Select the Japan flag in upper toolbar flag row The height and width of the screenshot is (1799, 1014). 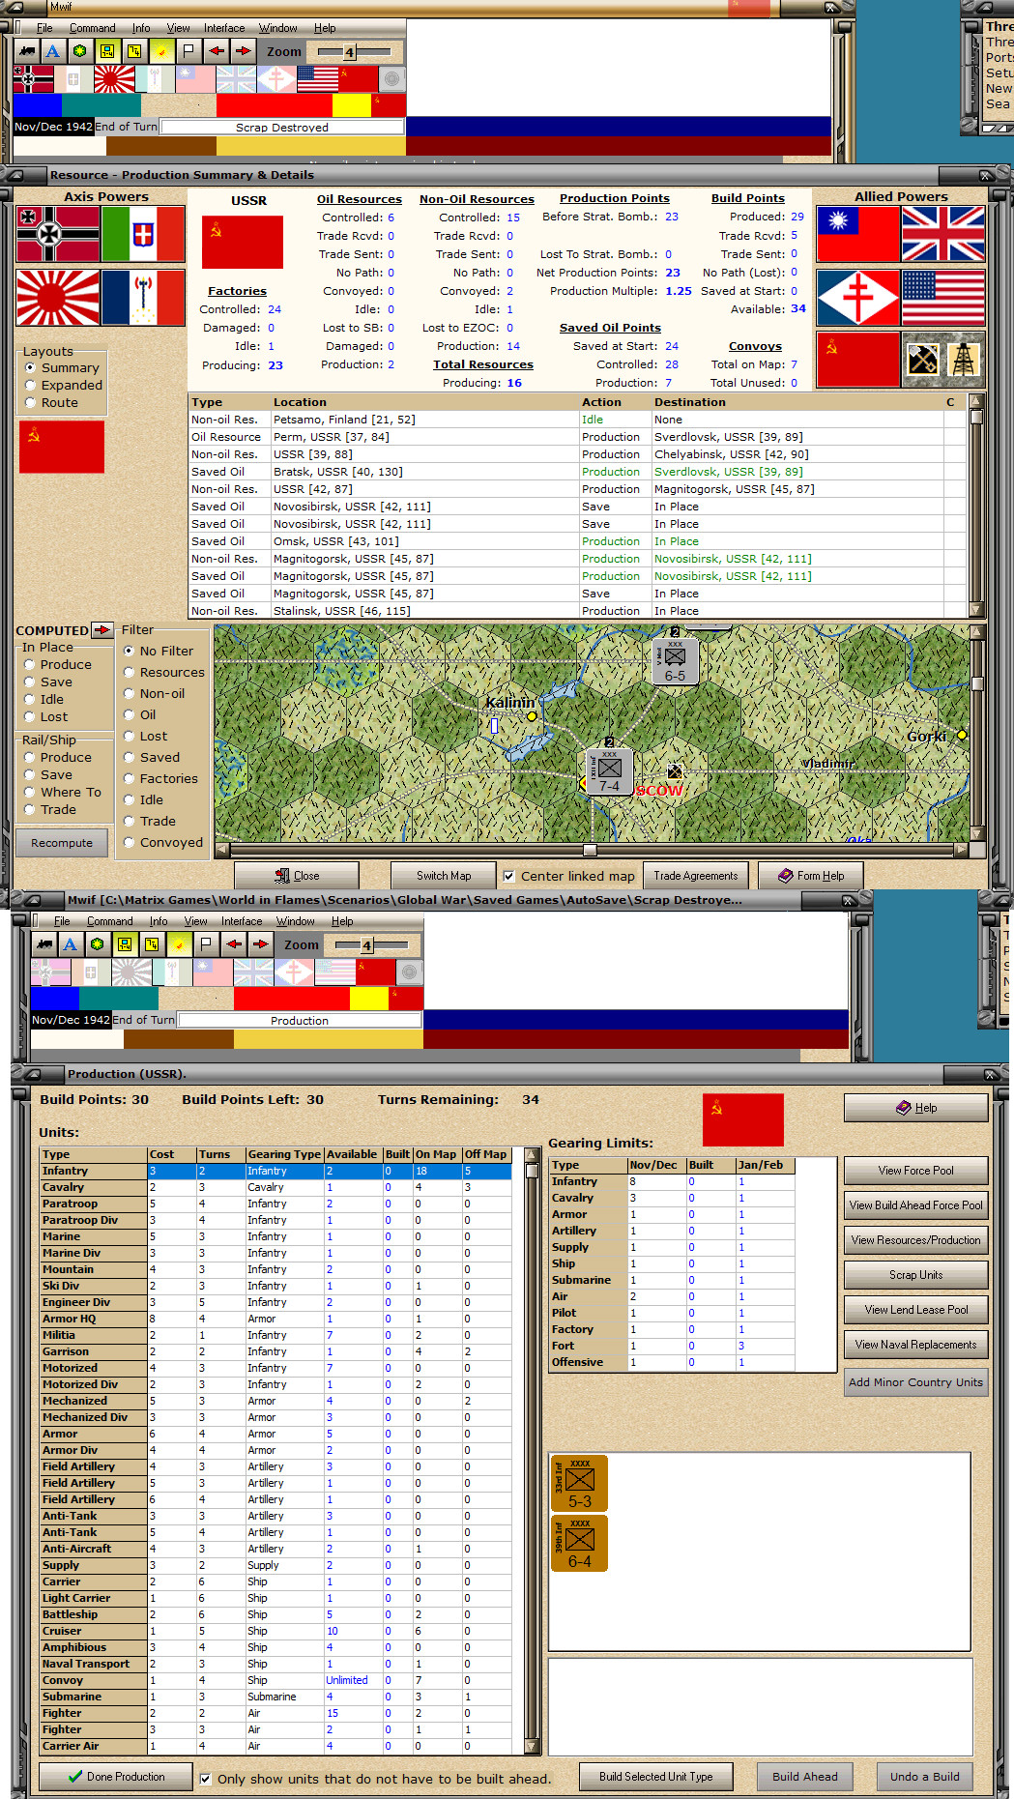click(x=114, y=78)
